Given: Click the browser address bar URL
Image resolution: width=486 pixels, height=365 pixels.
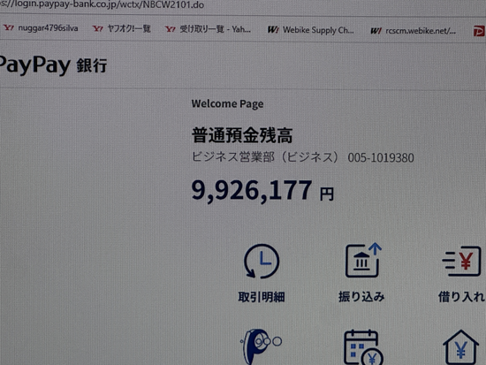Looking at the screenshot, I should (x=103, y=4).
